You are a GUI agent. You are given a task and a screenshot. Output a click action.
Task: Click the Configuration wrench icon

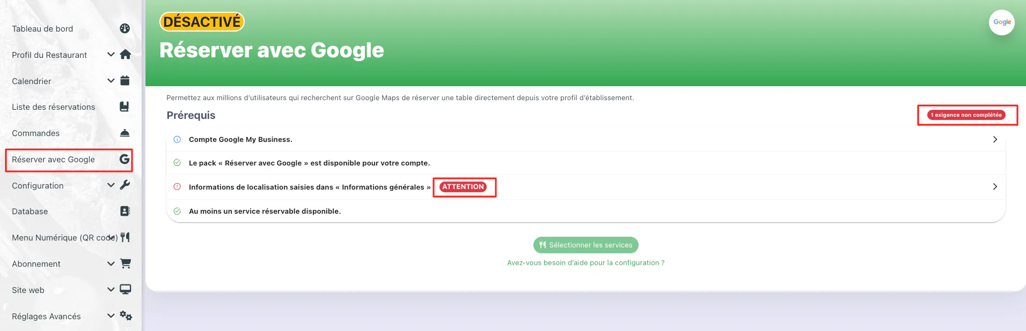[x=125, y=185]
